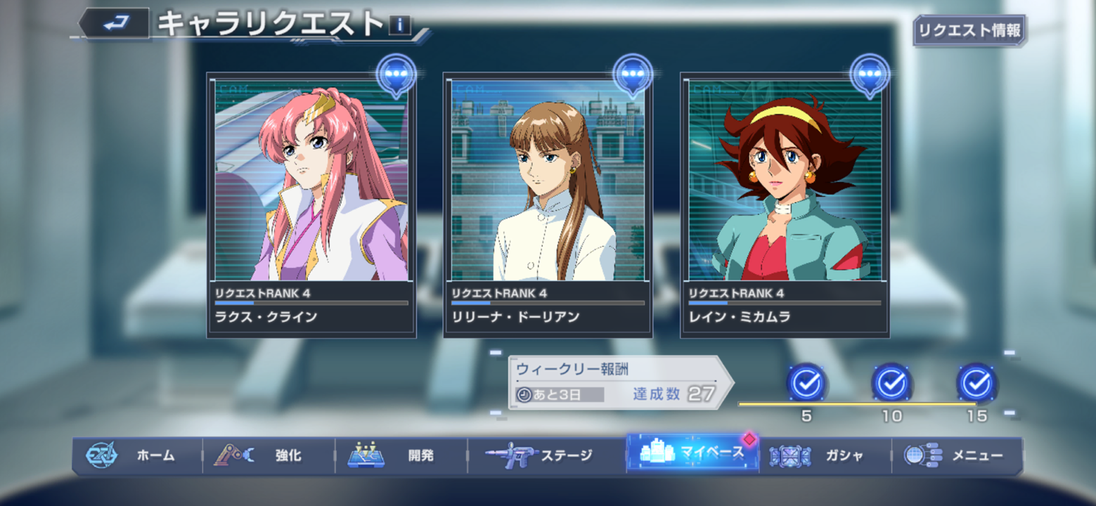The height and width of the screenshot is (506, 1096).
Task: Click the リクエスト情報 button
Action: (970, 31)
